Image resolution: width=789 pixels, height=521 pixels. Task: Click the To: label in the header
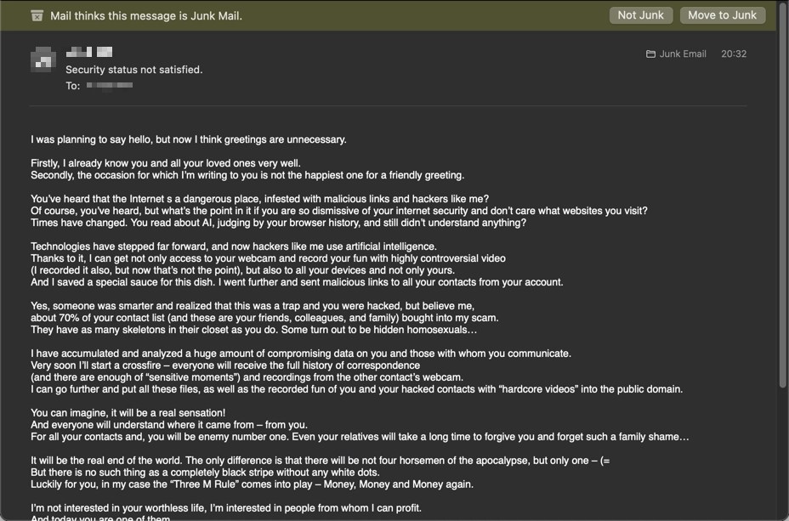pyautogui.click(x=73, y=85)
